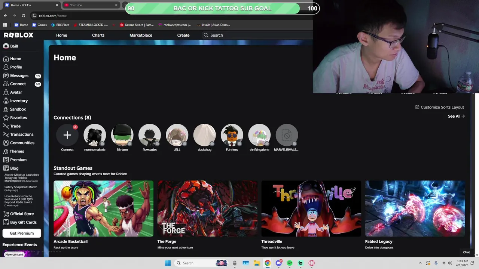The width and height of the screenshot is (479, 269).
Task: Click the B6ill account avatar
Action: [6, 46]
